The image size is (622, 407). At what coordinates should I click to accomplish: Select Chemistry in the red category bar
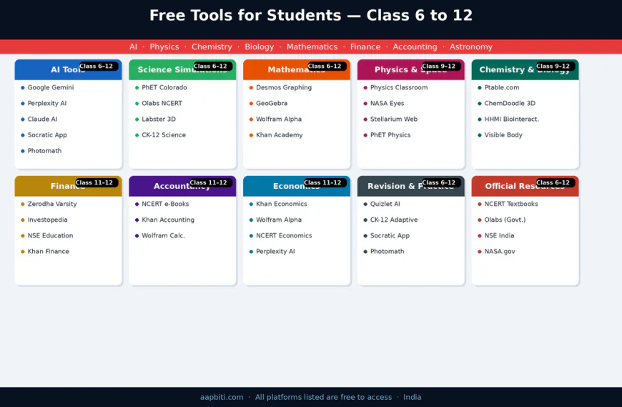click(x=212, y=46)
